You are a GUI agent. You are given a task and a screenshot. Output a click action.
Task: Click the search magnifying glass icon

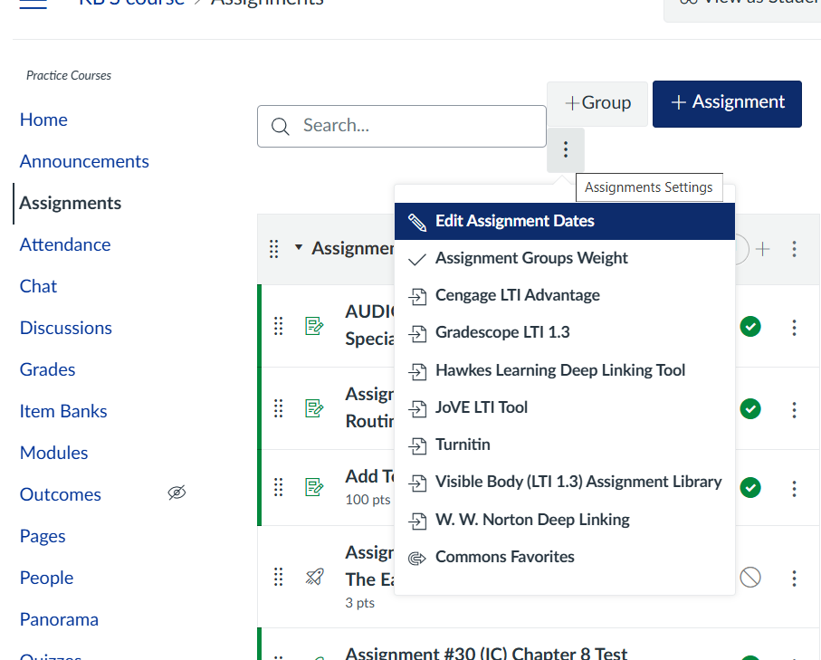(x=281, y=126)
